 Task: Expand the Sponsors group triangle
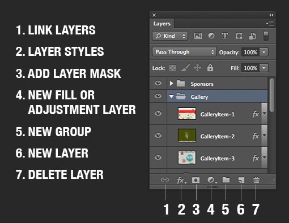coord(171,83)
